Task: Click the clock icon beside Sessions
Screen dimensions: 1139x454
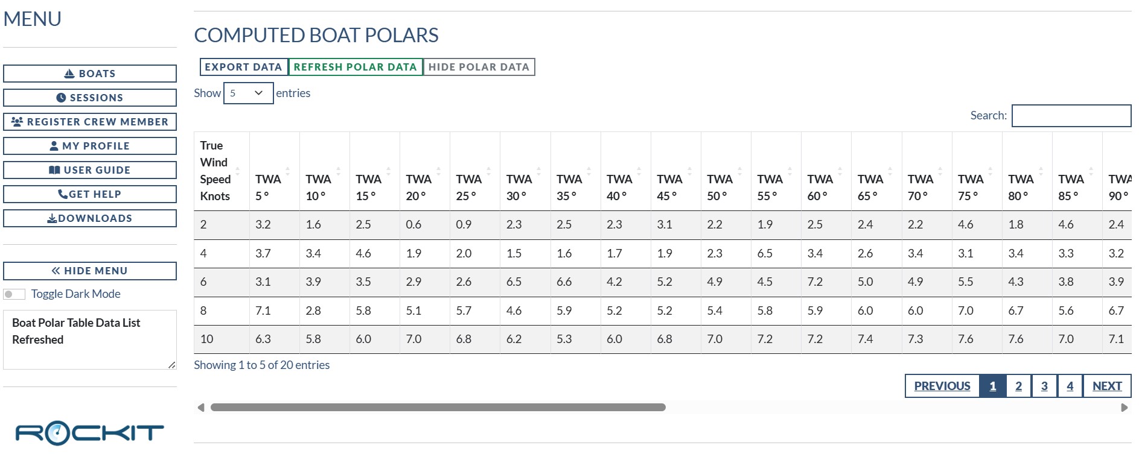Action: coord(61,98)
